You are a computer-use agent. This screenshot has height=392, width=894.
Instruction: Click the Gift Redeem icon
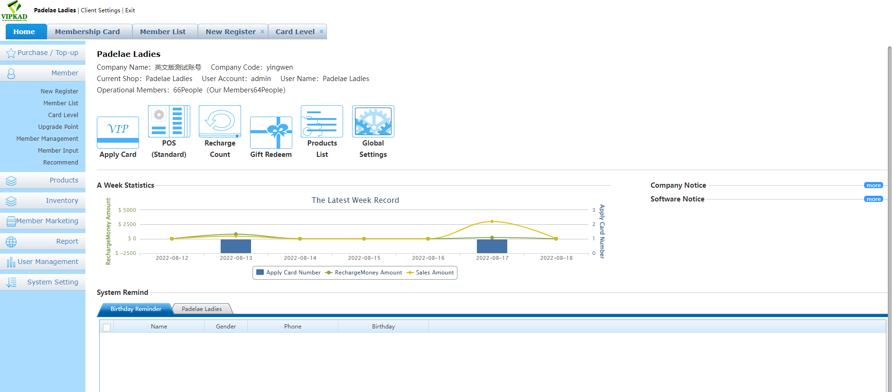pos(271,132)
